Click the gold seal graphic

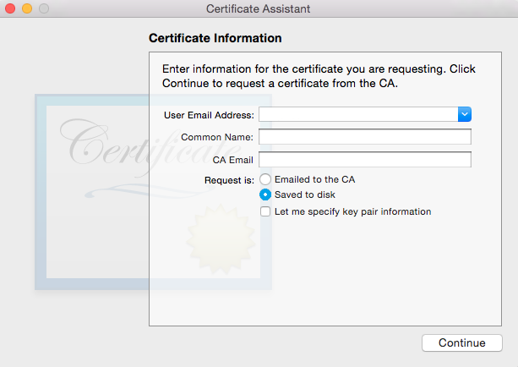pyautogui.click(x=221, y=238)
